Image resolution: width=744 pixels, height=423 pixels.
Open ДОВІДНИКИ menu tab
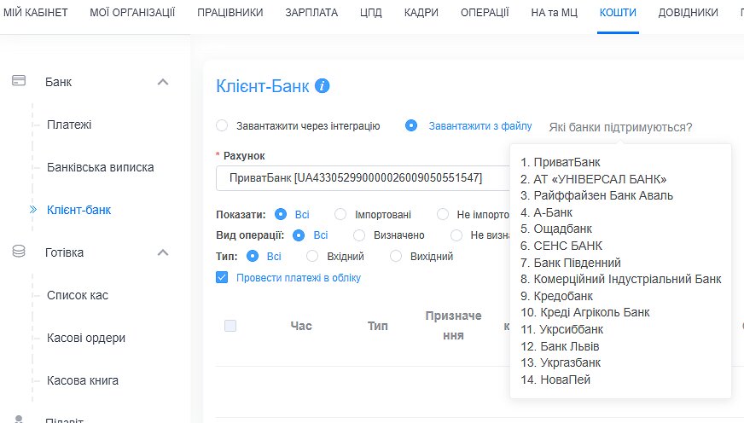click(x=688, y=12)
